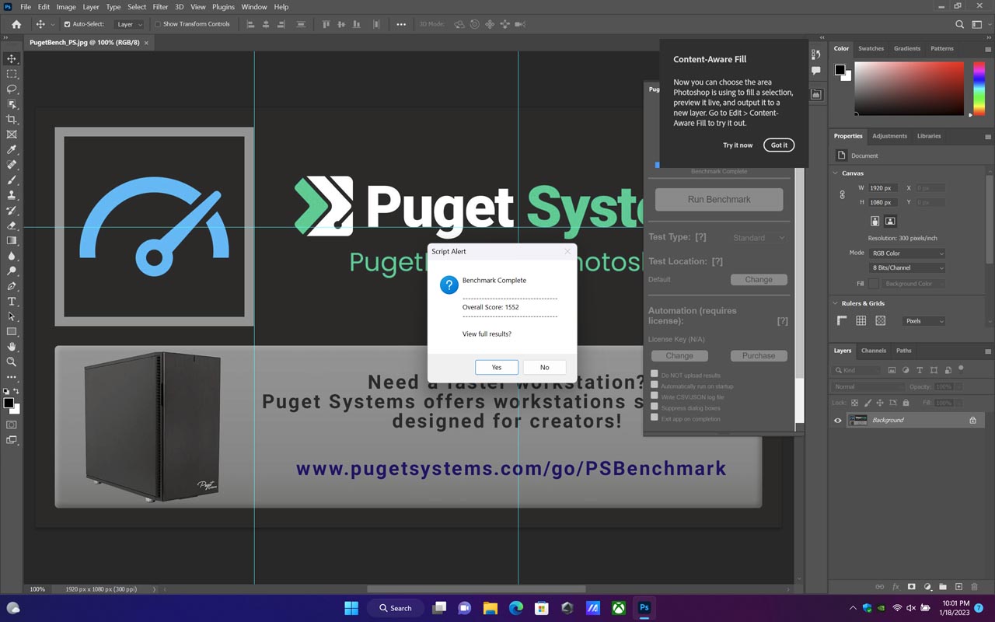This screenshot has width=995, height=622.
Task: Hide the Background layer eye icon
Action: (x=838, y=420)
